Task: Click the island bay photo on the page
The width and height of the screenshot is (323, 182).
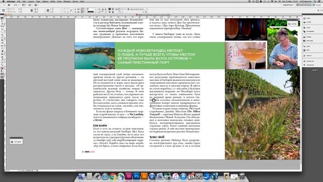Action: coord(95,56)
